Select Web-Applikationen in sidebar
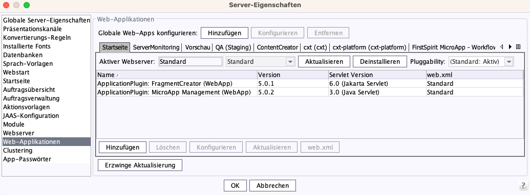This screenshot has height=195, width=530. click(x=47, y=142)
